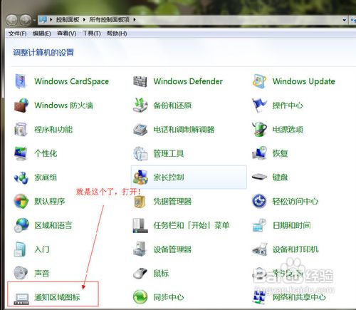The height and width of the screenshot is (310, 356).
Task: Open the 电源选项 battery icon
Action: tap(259, 130)
